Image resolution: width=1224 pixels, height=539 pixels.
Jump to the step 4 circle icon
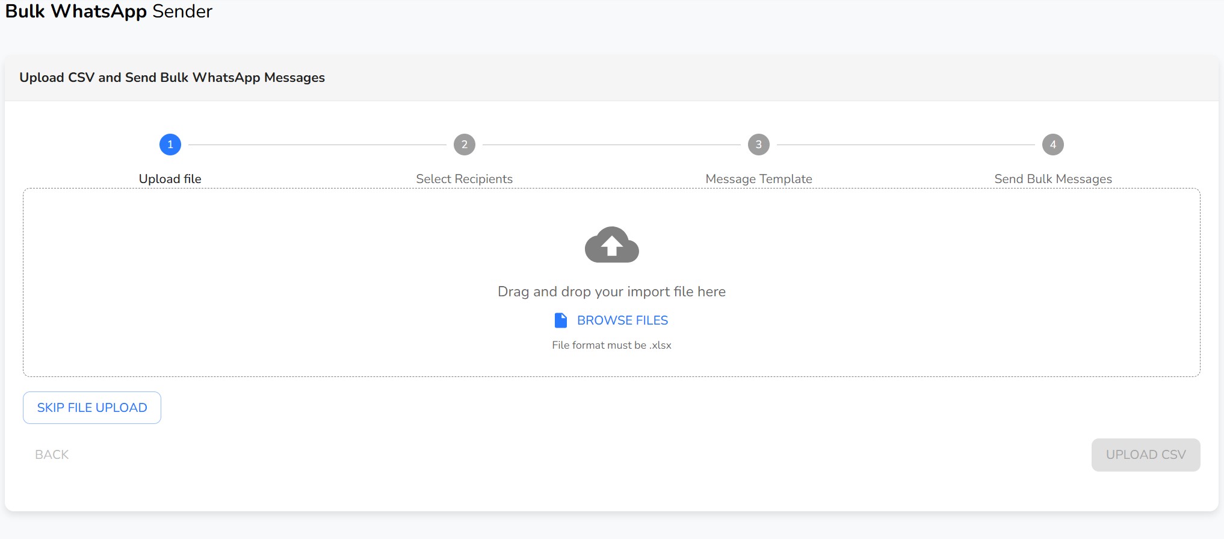(x=1052, y=145)
